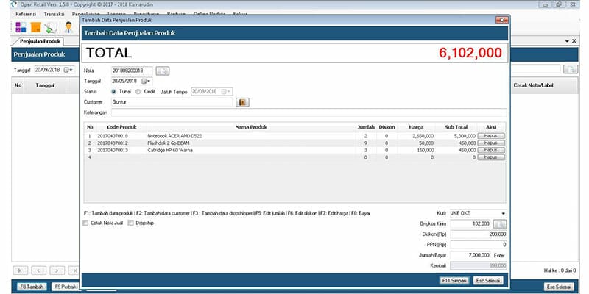The image size is (589, 294).
Task: Click the person icon in main toolbar
Action: click(68, 27)
